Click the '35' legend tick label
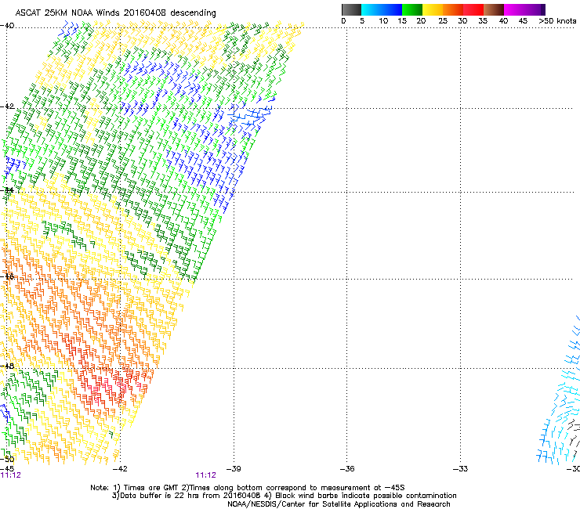Screen dimensions: 580x509 [x=483, y=21]
